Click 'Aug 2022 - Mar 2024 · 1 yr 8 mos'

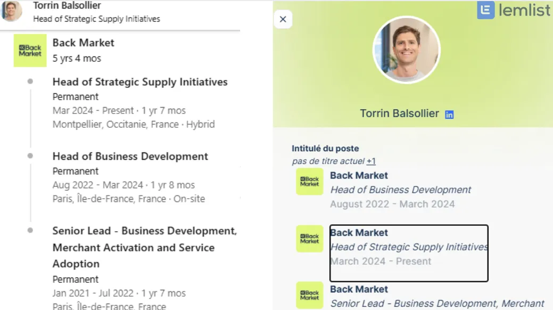(123, 185)
